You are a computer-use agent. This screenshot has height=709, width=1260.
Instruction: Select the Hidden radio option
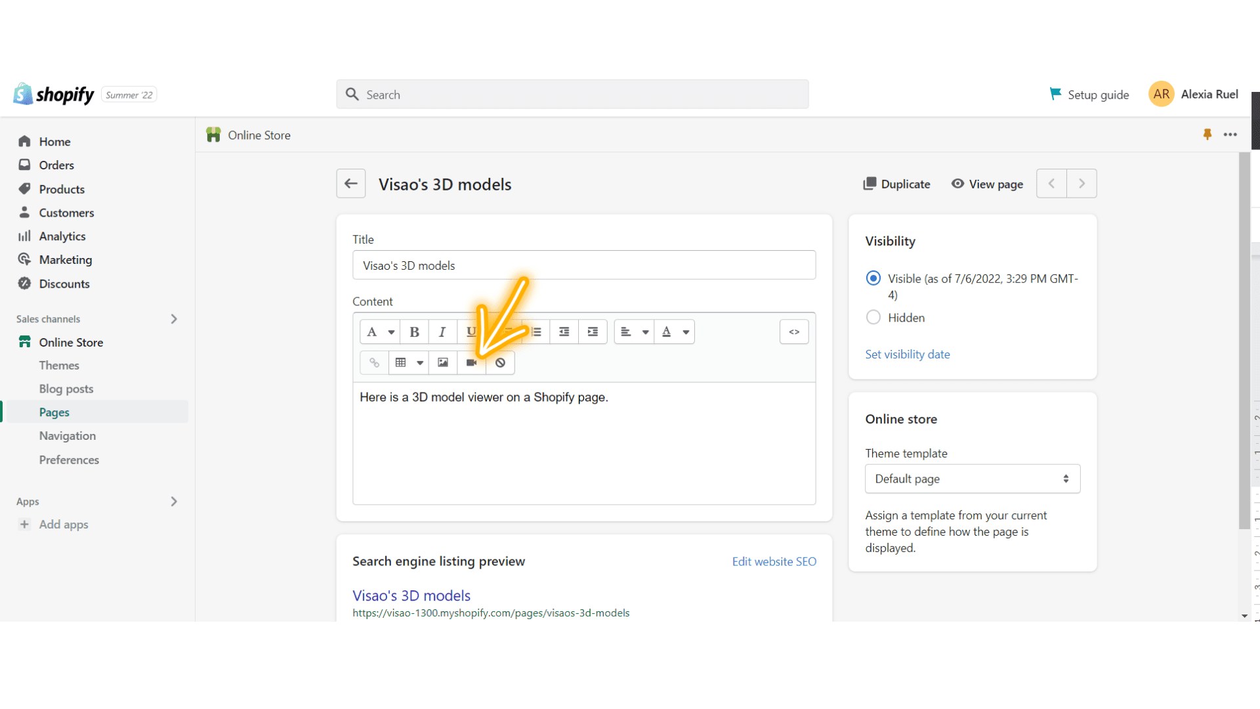(873, 318)
